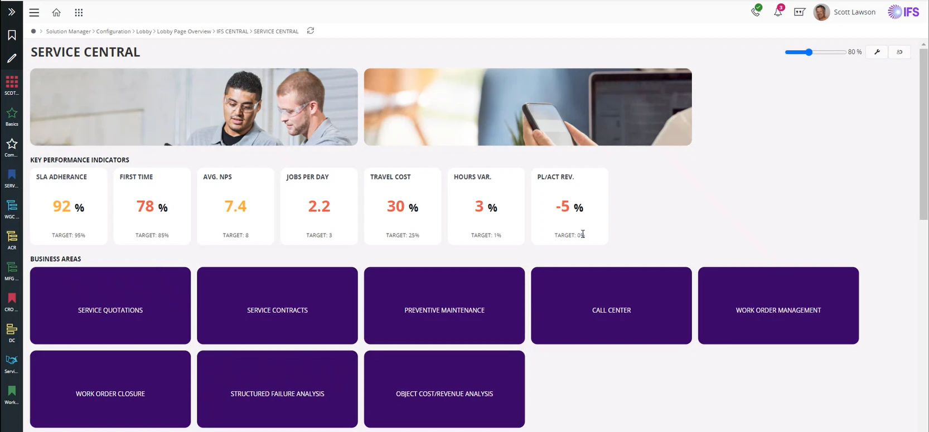This screenshot has height=432, width=929.
Task: Open CALL CENTER business area tile
Action: [611, 305]
